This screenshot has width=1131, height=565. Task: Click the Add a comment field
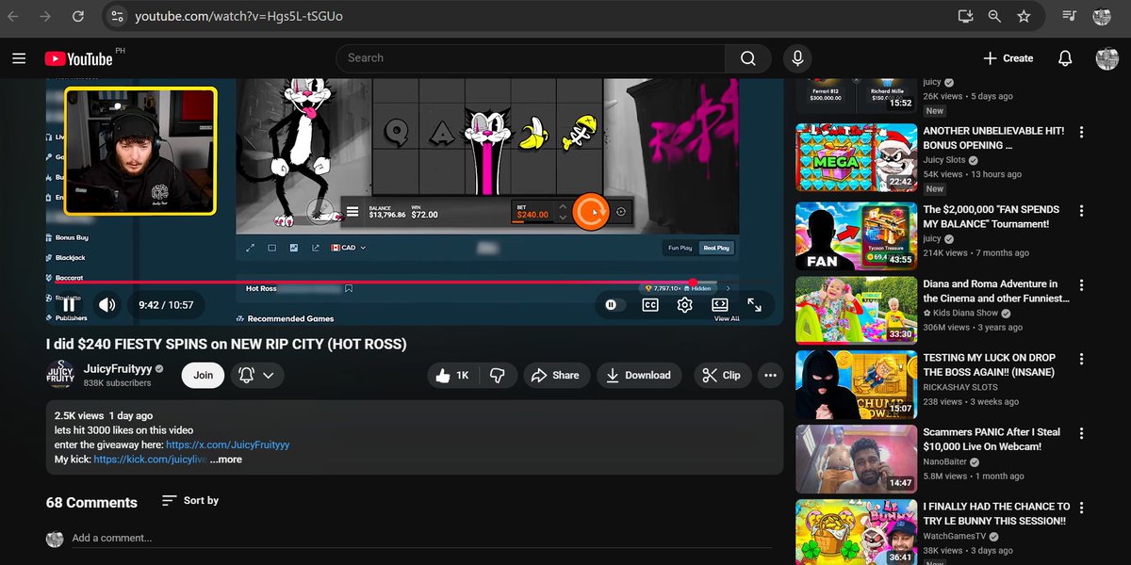(x=422, y=538)
